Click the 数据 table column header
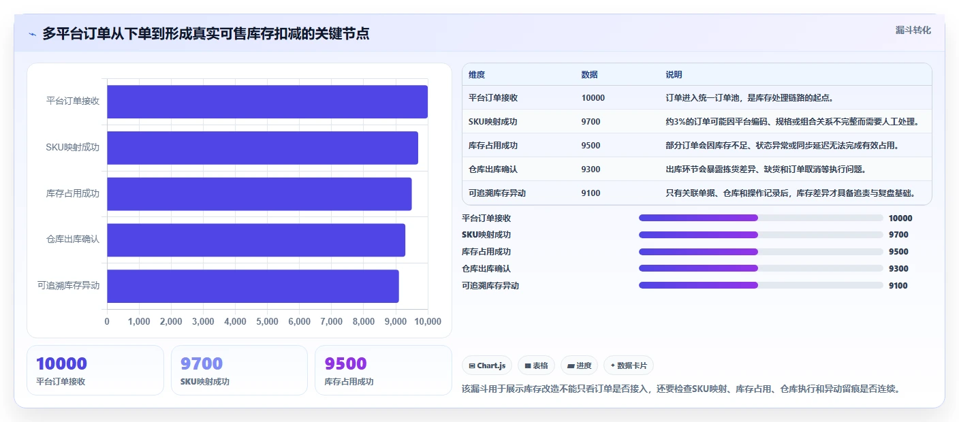959x422 pixels. 589,75
